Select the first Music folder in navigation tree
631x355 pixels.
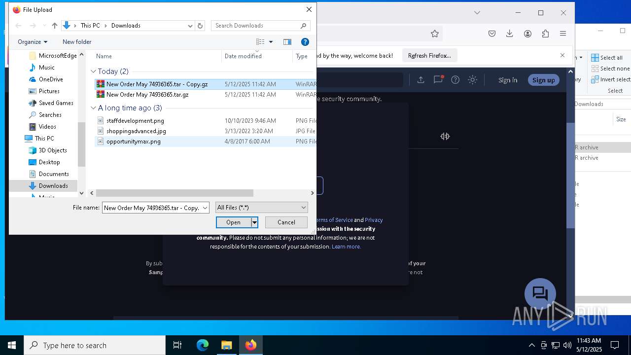[x=42, y=68]
